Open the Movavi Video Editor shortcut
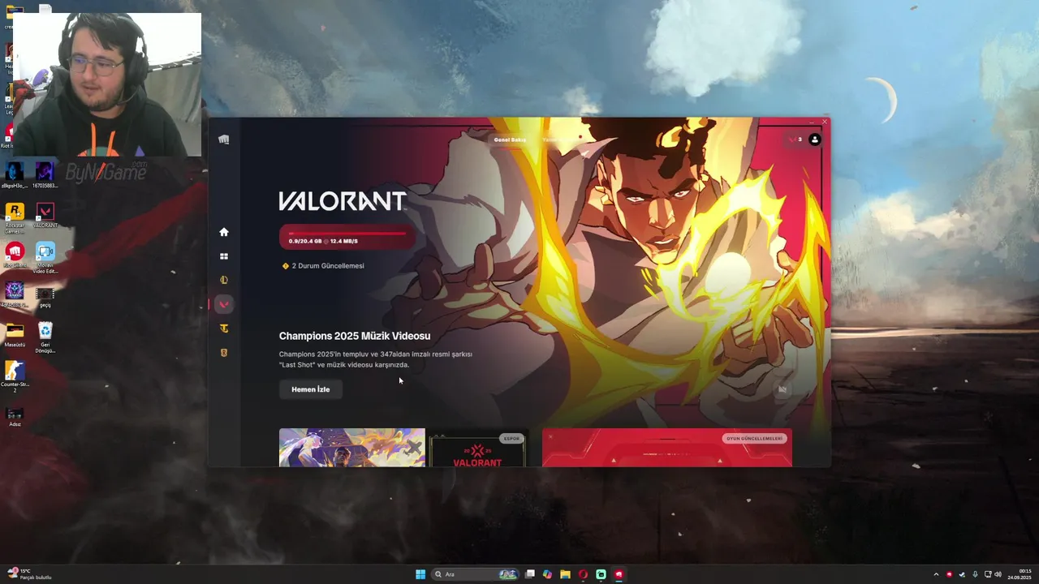 point(45,257)
